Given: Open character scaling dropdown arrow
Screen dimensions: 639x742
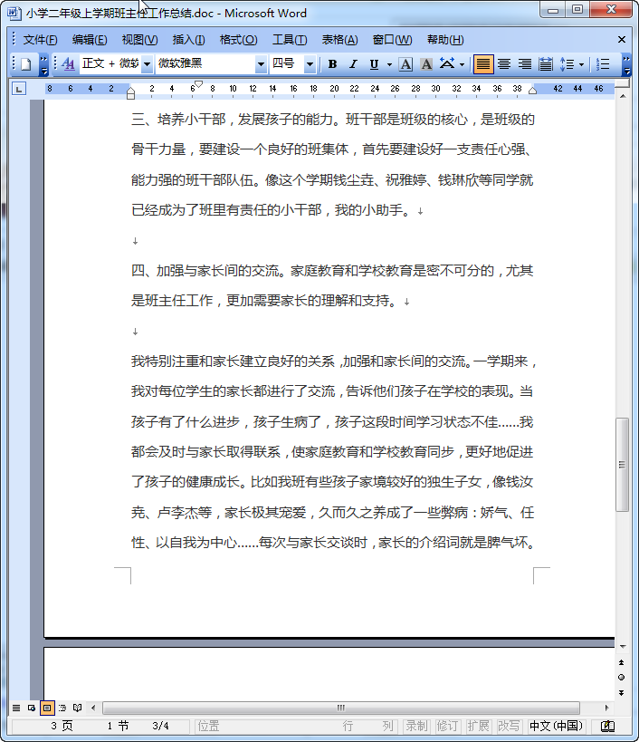Looking at the screenshot, I should 462,64.
